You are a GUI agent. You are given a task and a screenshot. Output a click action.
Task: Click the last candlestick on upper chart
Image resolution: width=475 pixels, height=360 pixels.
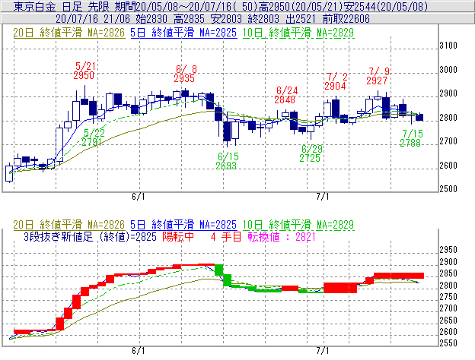tap(419, 117)
